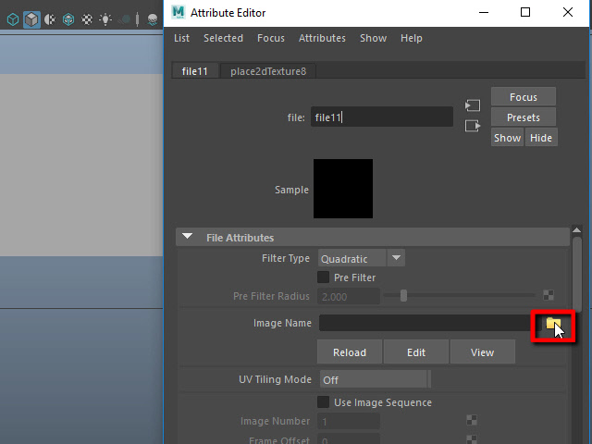Check Use Image Sequence option
Image resolution: width=592 pixels, height=444 pixels.
pos(324,402)
